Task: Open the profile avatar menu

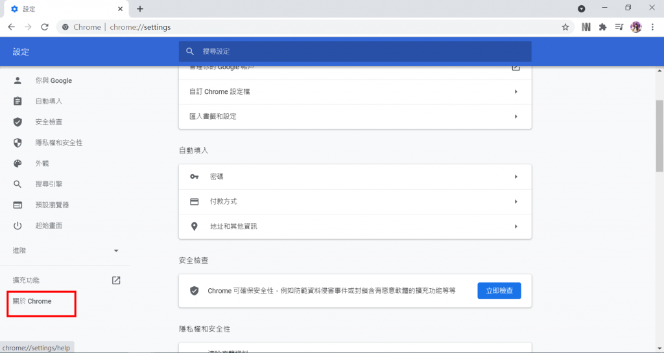Action: click(x=636, y=27)
